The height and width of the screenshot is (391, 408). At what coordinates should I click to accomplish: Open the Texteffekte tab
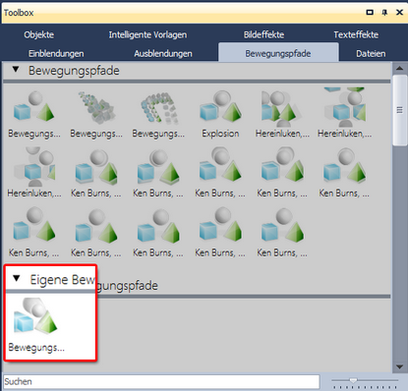coord(356,34)
